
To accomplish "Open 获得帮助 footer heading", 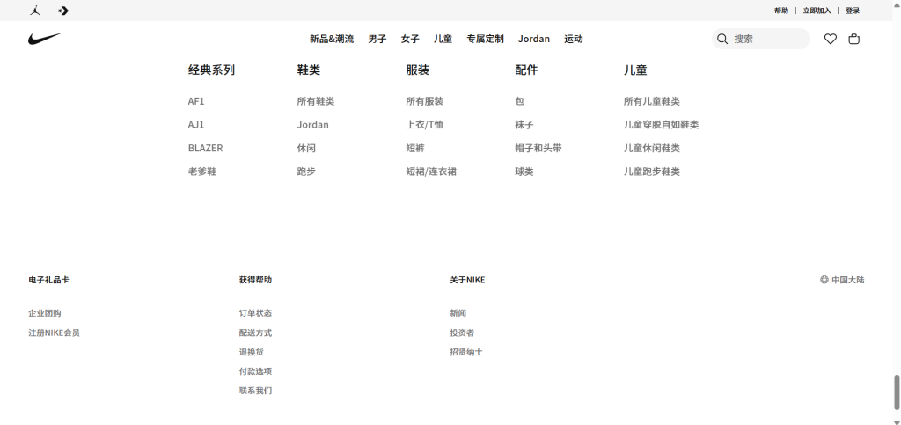I will point(255,280).
